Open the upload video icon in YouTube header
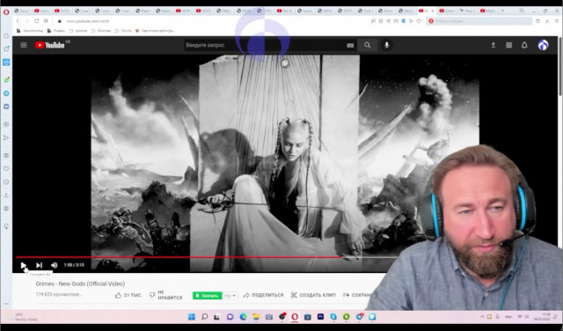The height and width of the screenshot is (331, 563). 494,45
